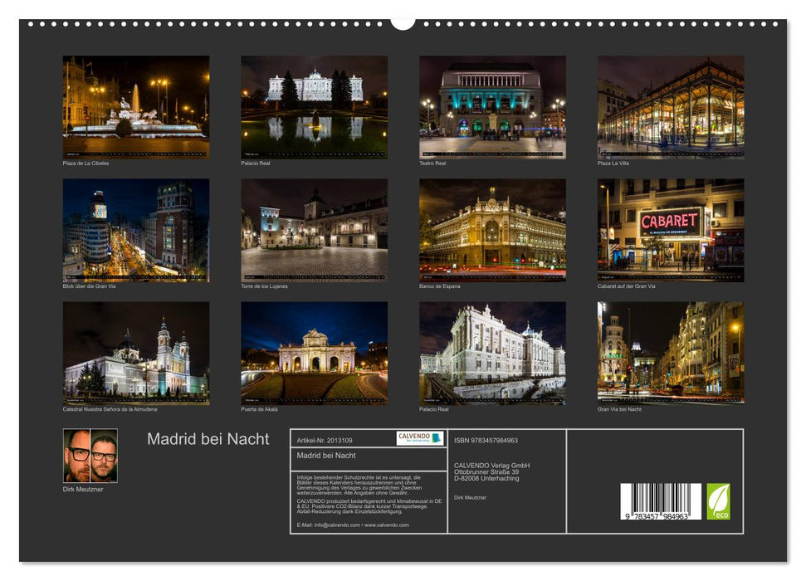Click the Blick über die Gran Via photo

(x=134, y=230)
